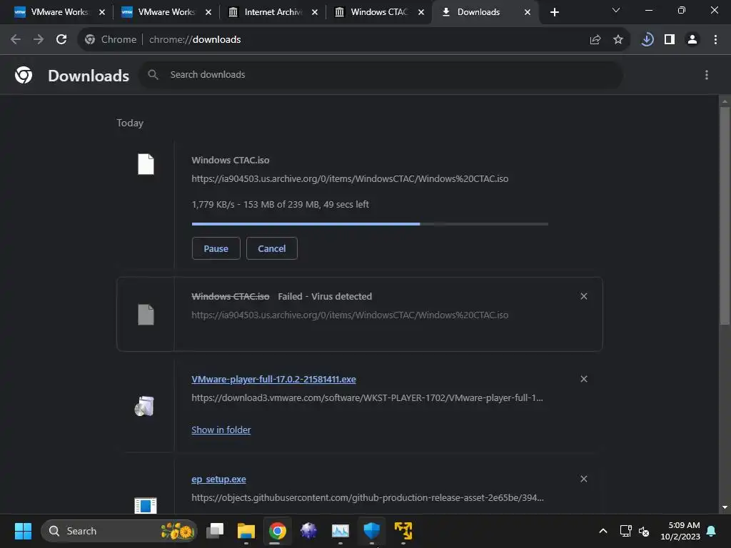The width and height of the screenshot is (731, 548).
Task: Show hidden system tray icons
Action: pos(603,531)
